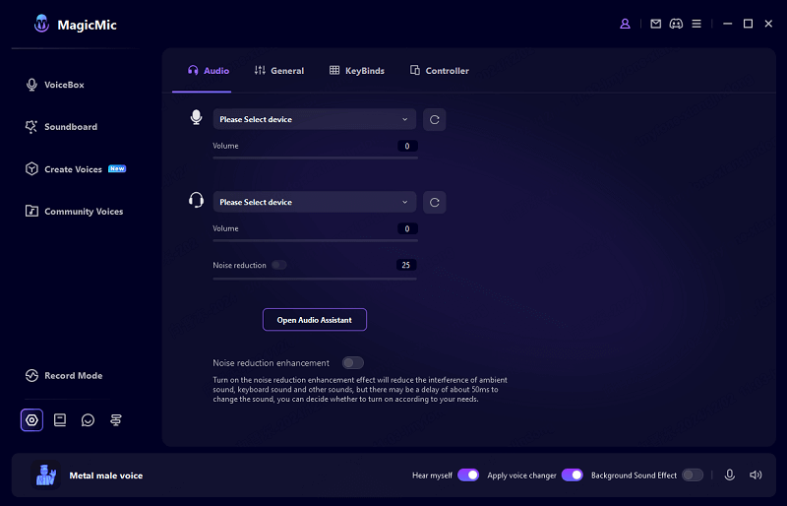Image resolution: width=787 pixels, height=506 pixels.
Task: Open VoiceBox in the sidebar
Action: 55,85
